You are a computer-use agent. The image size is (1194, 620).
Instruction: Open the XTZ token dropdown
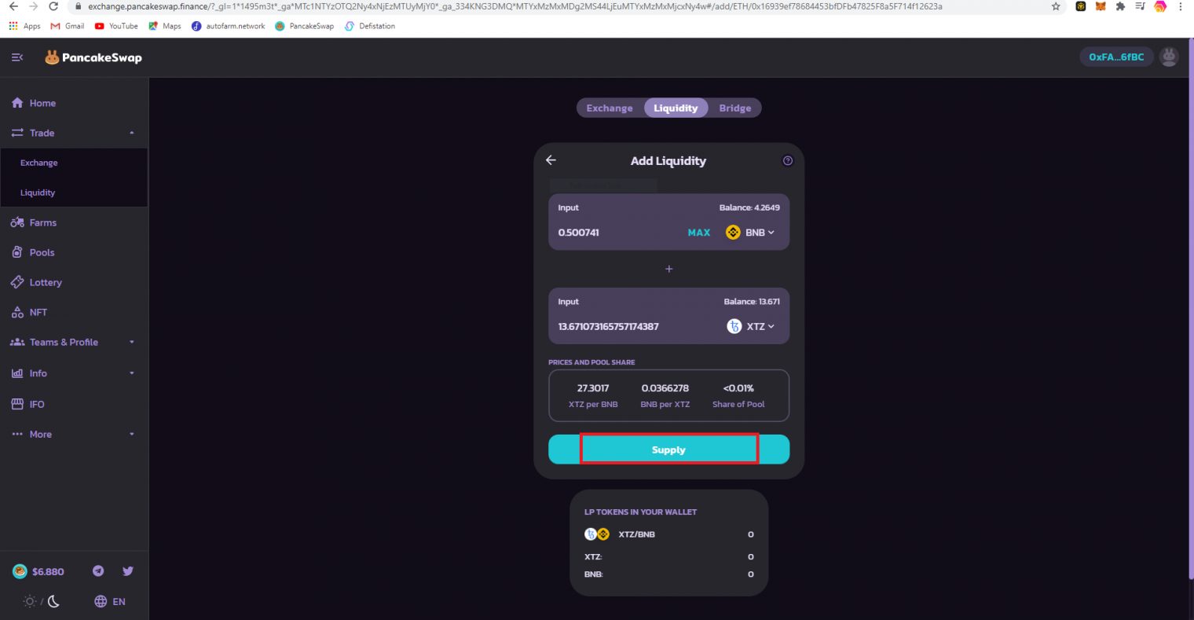tap(751, 326)
